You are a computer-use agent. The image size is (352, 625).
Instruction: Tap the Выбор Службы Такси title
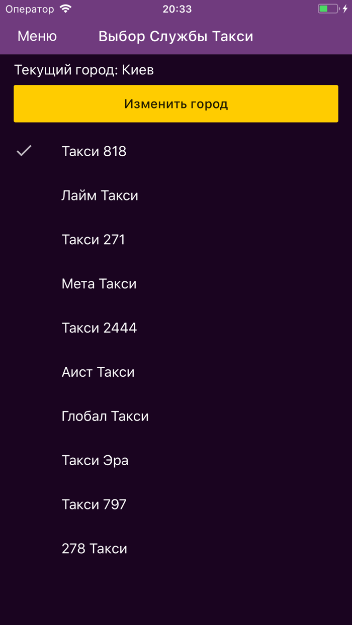point(175,36)
